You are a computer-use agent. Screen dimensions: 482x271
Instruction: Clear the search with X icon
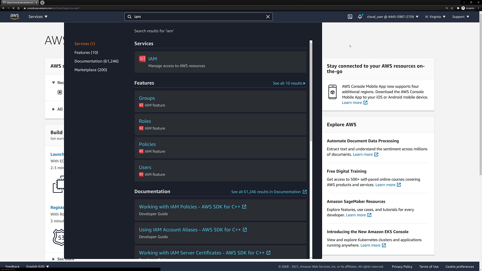pyautogui.click(x=268, y=17)
